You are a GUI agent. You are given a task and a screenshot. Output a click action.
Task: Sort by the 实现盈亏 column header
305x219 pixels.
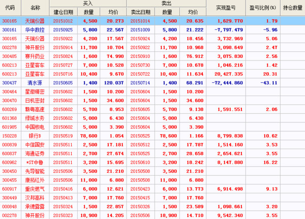pyautogui.click(x=226, y=8)
